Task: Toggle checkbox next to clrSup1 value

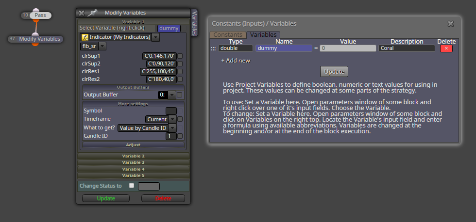Action: (180, 56)
